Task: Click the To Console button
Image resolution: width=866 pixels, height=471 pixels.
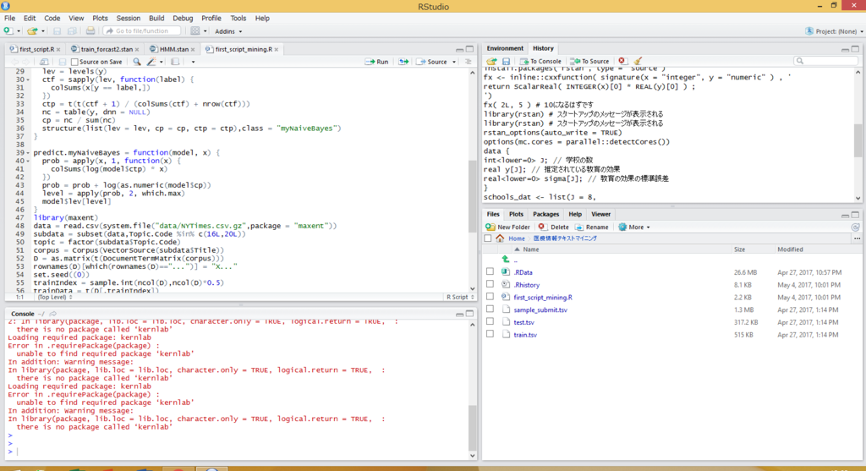Action: 540,61
